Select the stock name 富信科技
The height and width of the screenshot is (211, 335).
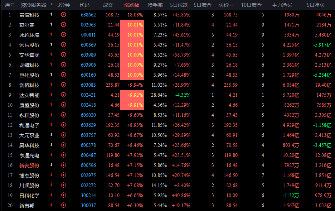coord(29,15)
